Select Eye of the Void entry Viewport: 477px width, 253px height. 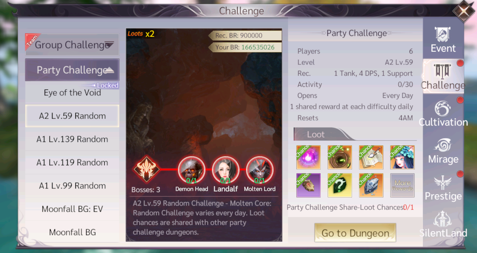pyautogui.click(x=72, y=93)
